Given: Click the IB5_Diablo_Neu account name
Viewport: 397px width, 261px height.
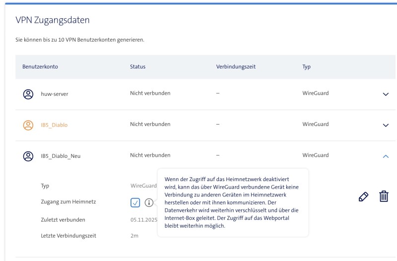Looking at the screenshot, I should point(60,155).
